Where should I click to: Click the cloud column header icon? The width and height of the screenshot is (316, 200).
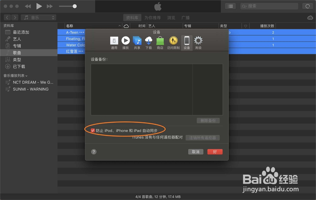point(126,26)
